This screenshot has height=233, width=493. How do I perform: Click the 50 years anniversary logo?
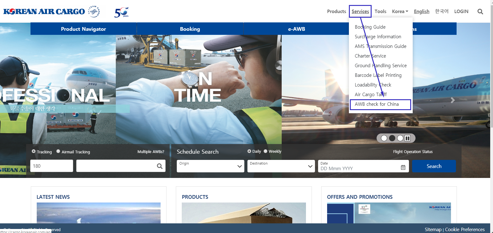[x=121, y=12]
